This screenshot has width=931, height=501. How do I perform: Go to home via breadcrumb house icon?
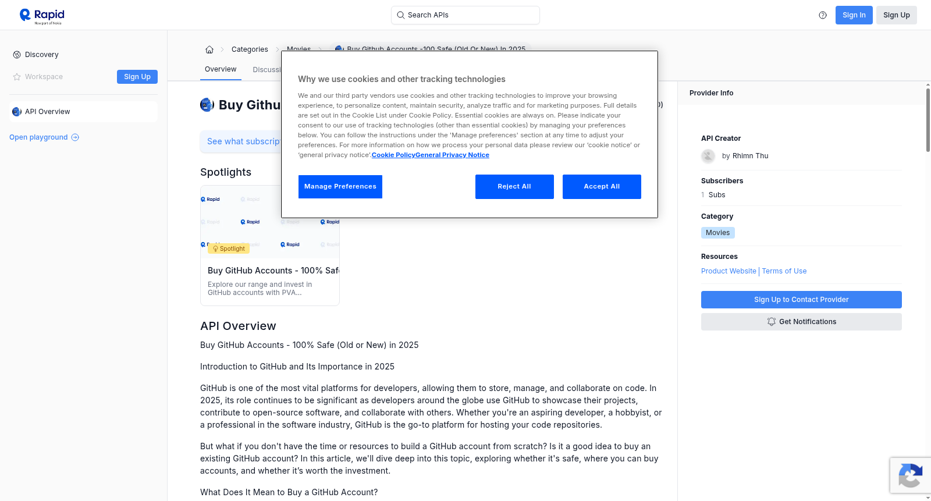point(209,49)
